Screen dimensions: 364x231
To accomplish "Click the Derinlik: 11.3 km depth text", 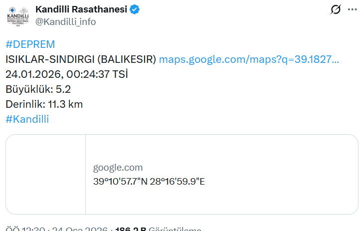I will [x=44, y=104].
